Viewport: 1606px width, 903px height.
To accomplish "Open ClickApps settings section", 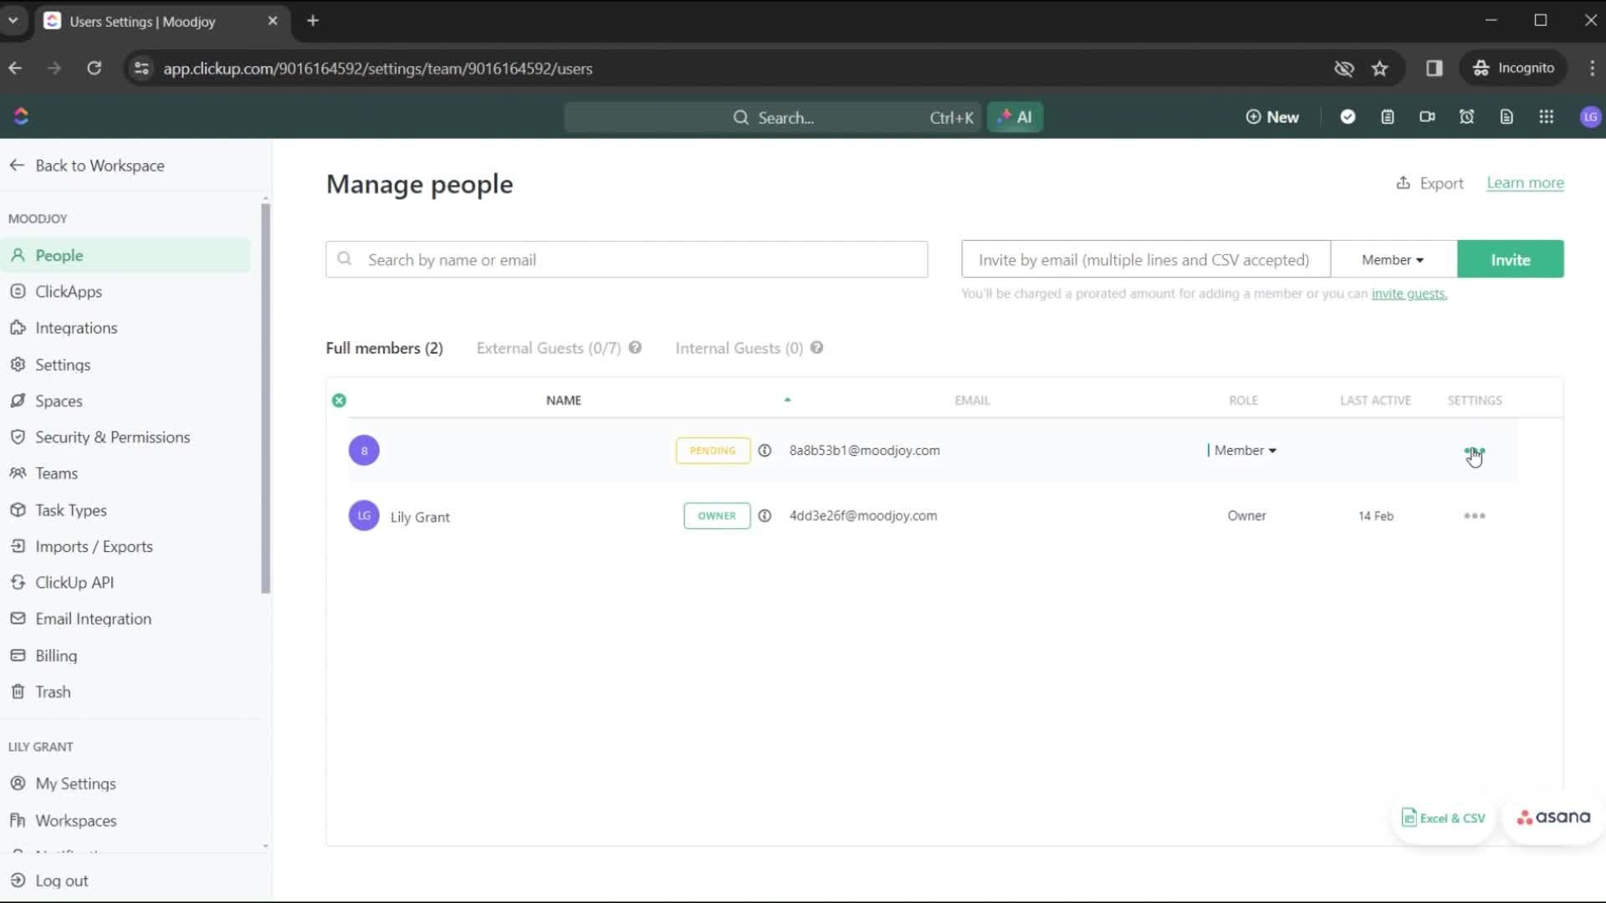I will pos(69,291).
